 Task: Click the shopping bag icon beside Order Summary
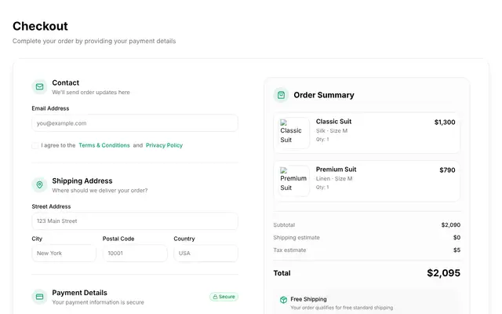pyautogui.click(x=281, y=95)
